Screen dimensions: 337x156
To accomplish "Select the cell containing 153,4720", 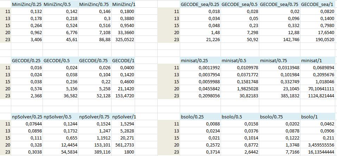I will coord(123,96).
